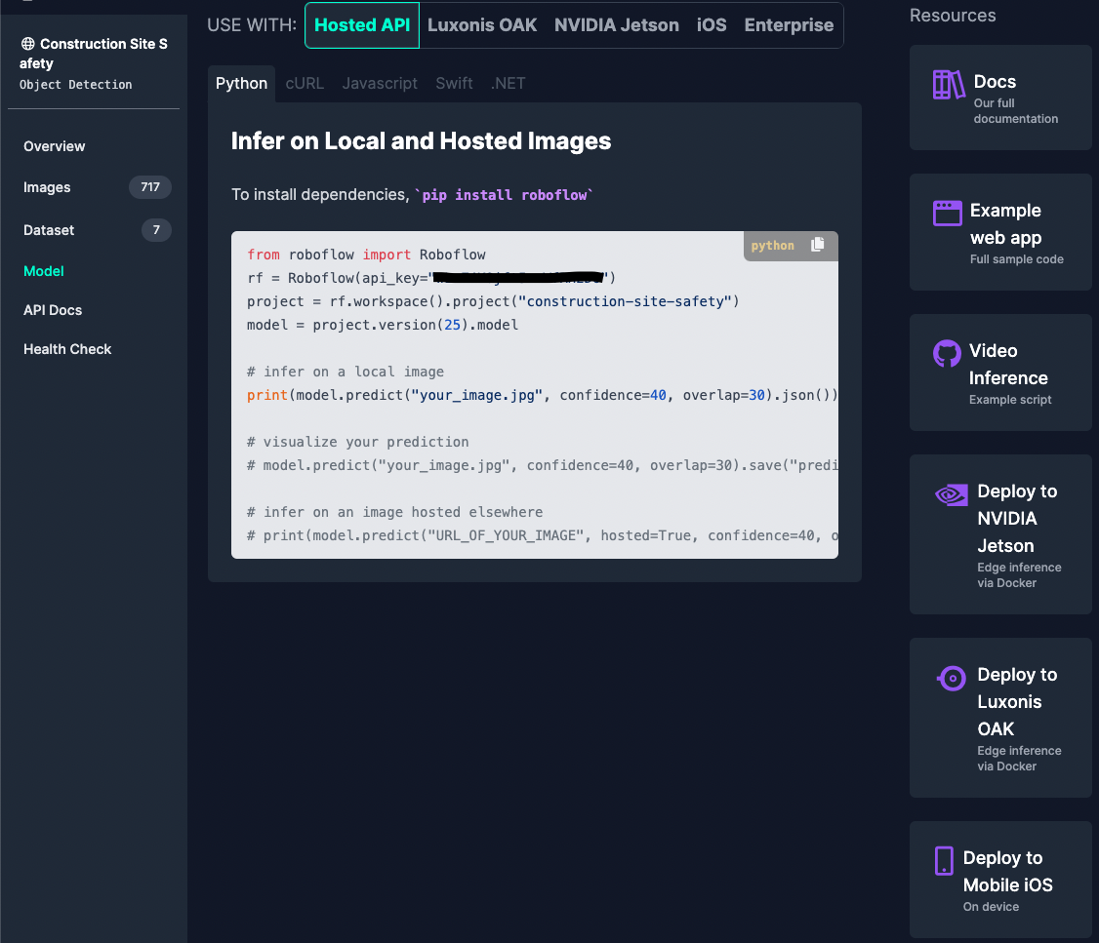Click the NVIDIA eye icon on Jetson card
Viewport: 1099px width, 943px height.
(x=951, y=495)
